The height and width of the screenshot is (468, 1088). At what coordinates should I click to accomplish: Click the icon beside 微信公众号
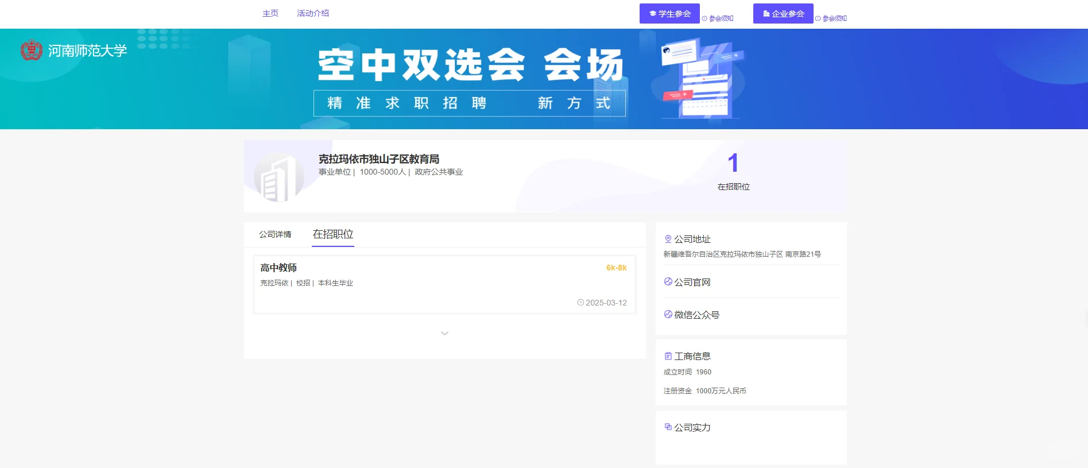(668, 315)
